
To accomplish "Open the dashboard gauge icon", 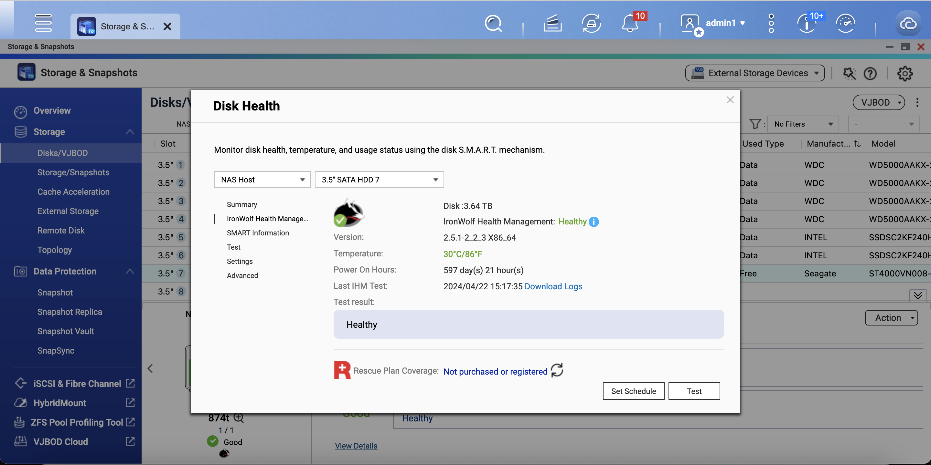I will [845, 24].
